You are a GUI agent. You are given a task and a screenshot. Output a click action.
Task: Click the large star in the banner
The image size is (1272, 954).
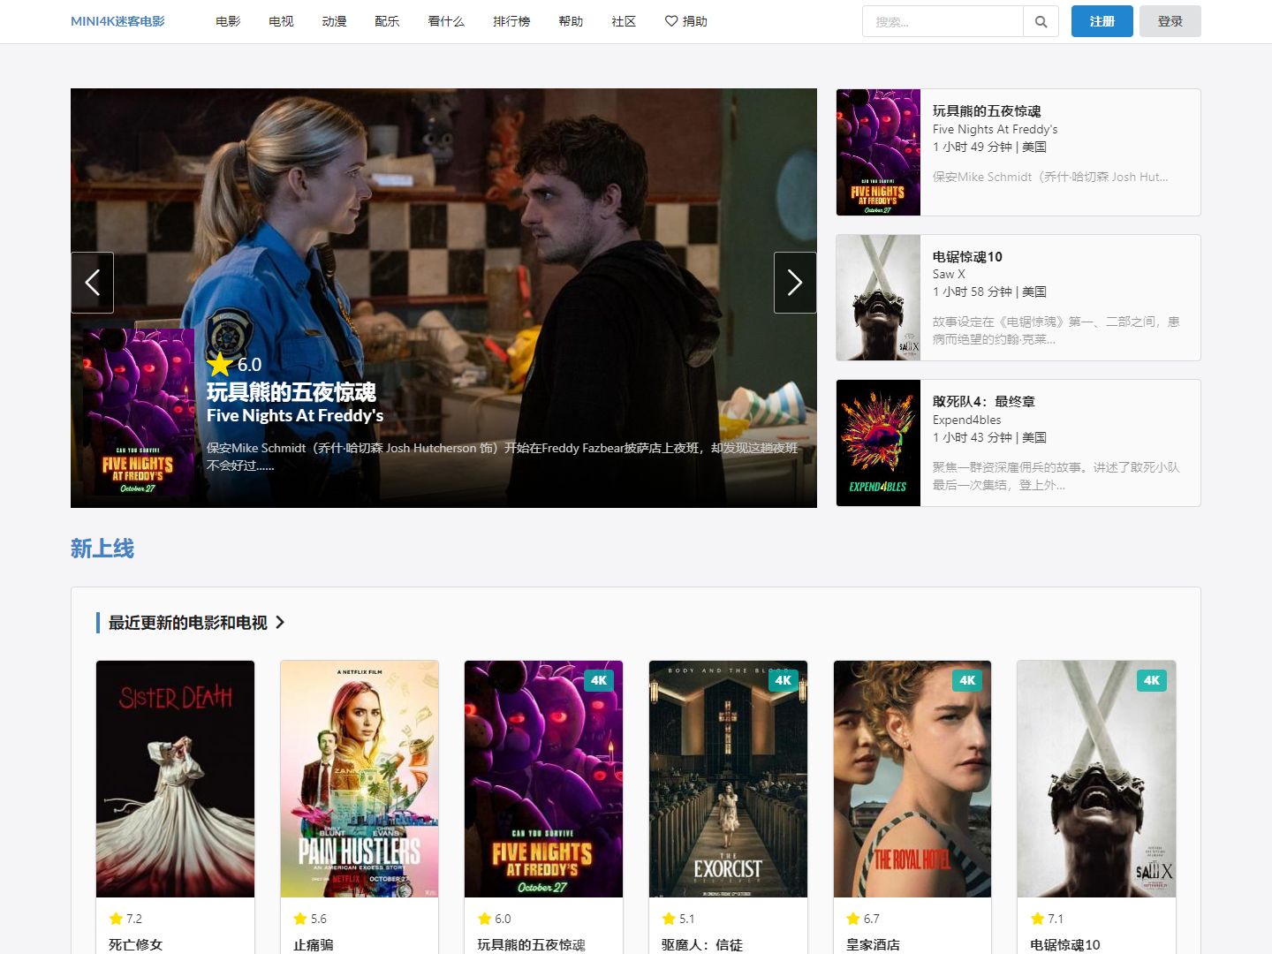click(220, 364)
